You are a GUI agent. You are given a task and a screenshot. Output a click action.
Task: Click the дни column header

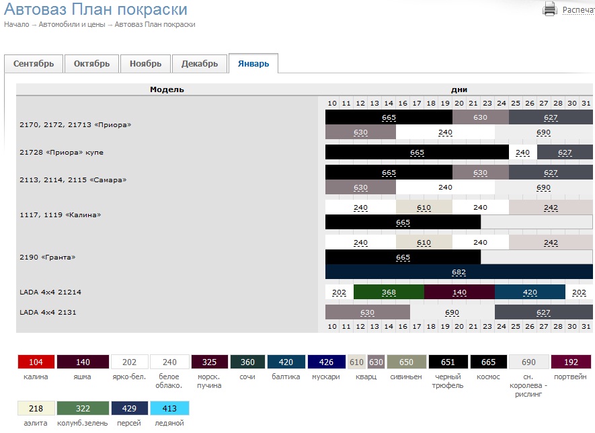coord(459,89)
